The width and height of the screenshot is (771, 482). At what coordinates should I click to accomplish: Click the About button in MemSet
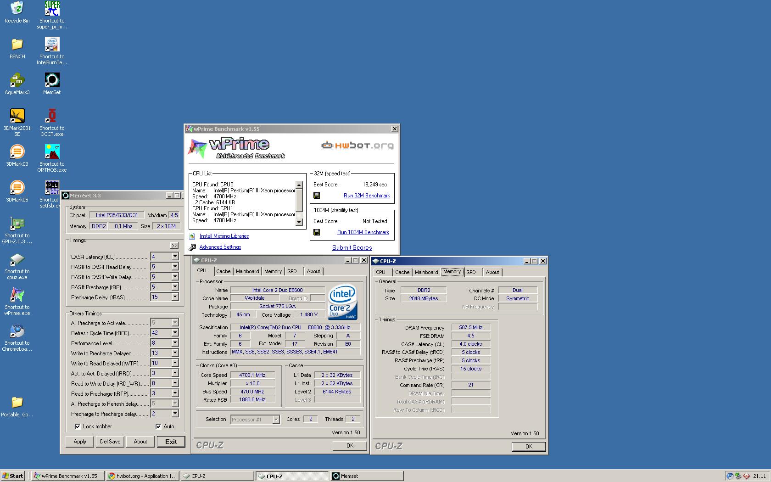pyautogui.click(x=140, y=442)
